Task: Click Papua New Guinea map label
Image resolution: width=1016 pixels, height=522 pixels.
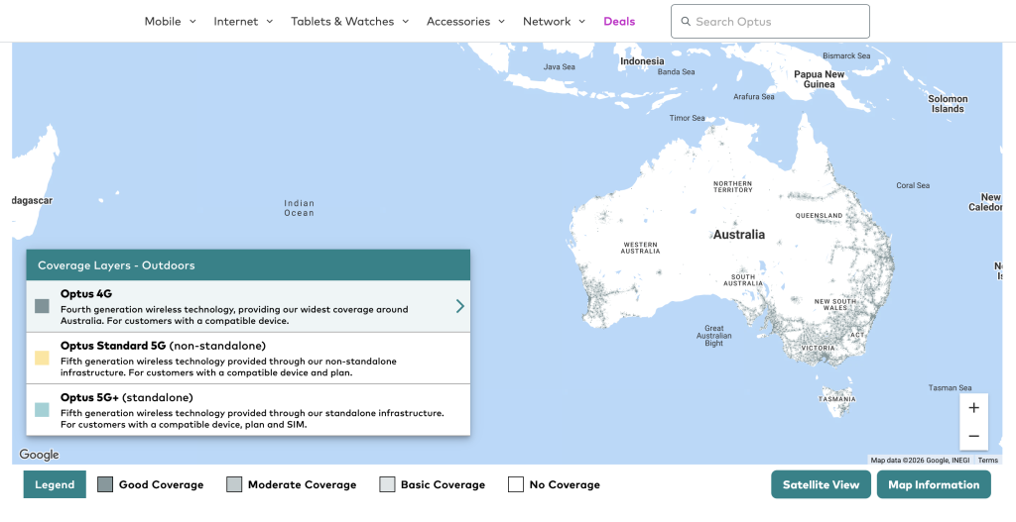Action: pyautogui.click(x=819, y=79)
